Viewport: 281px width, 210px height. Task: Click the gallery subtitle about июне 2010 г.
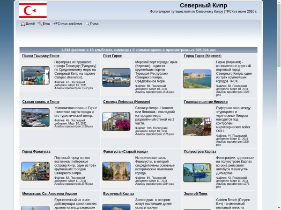203,11
